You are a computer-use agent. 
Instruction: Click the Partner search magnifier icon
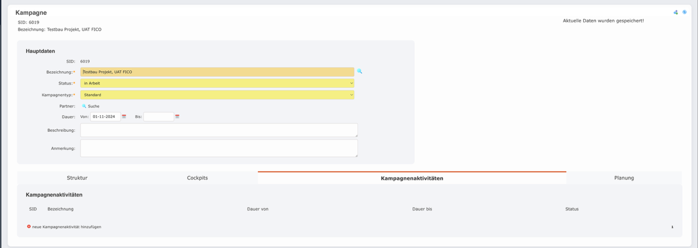click(84, 106)
